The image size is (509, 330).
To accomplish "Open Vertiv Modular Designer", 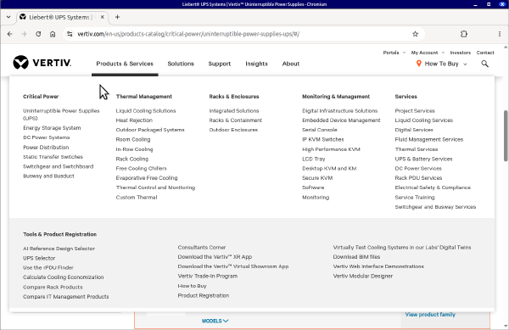I will (x=363, y=277).
